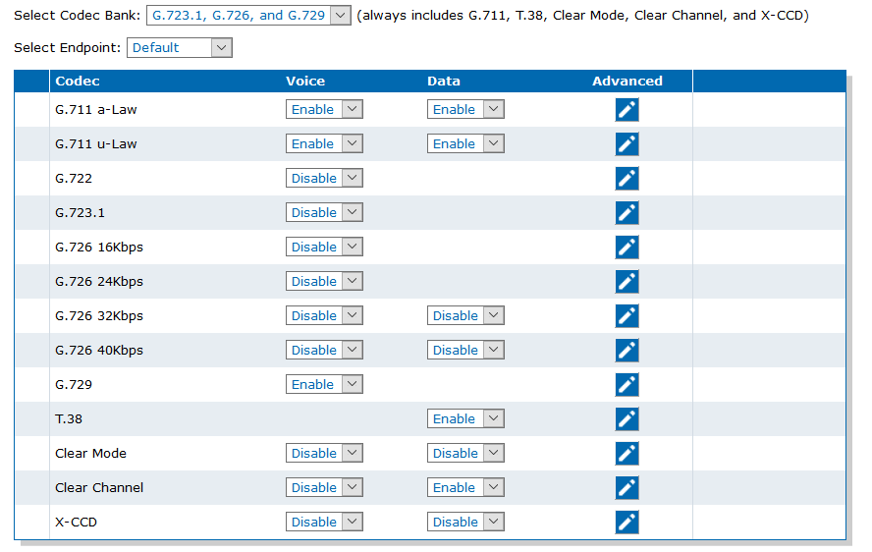
Task: Open Voice dropdown for G.711 u-Law
Action: pos(324,143)
